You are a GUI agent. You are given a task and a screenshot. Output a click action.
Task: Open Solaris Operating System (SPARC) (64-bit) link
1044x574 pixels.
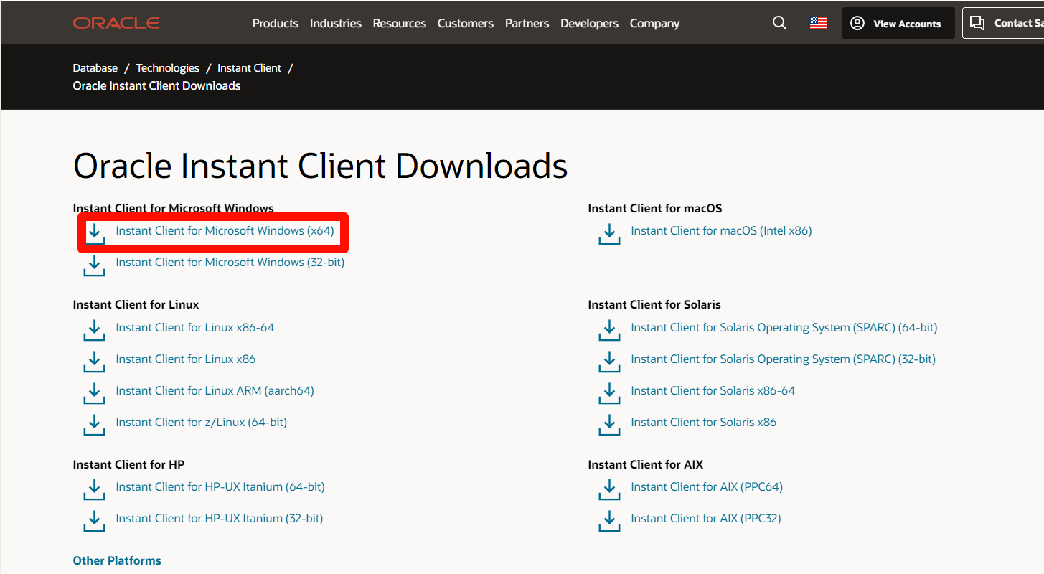click(x=784, y=328)
